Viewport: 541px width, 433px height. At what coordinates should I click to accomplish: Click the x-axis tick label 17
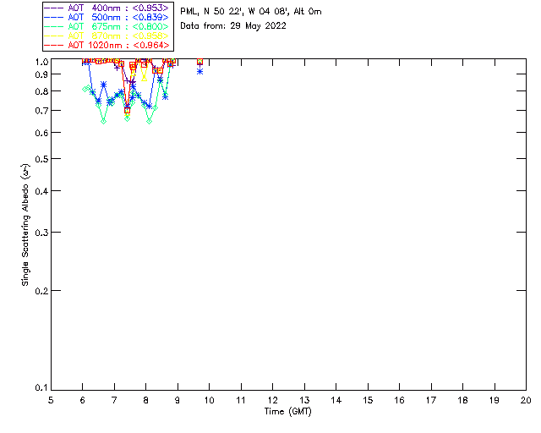pyautogui.click(x=431, y=400)
